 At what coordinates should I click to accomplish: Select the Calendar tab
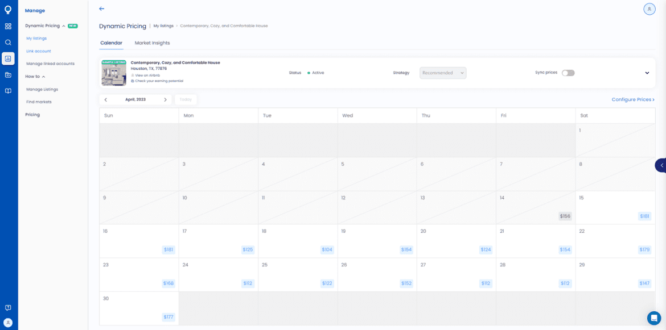pos(111,43)
